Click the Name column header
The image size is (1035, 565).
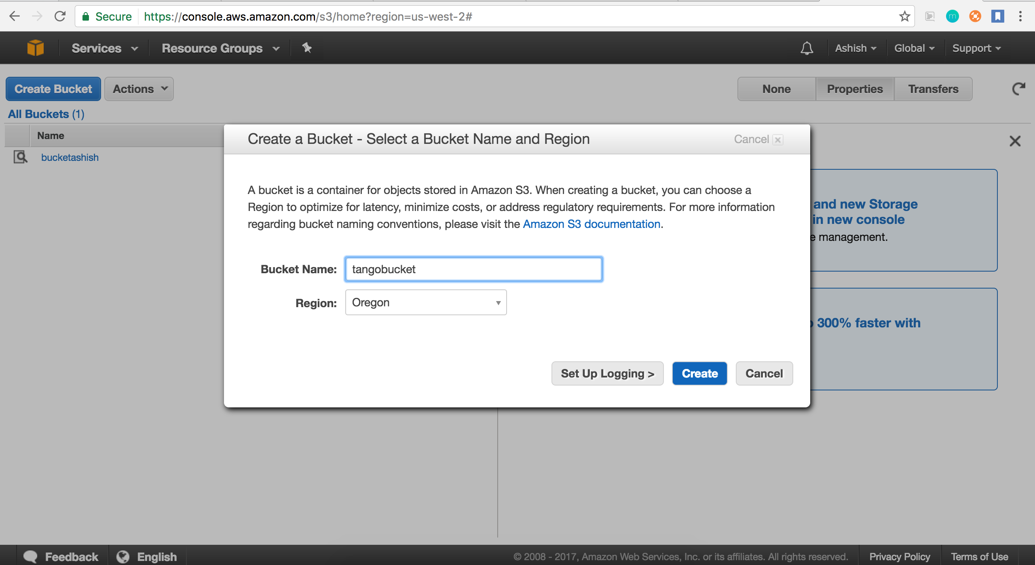51,136
